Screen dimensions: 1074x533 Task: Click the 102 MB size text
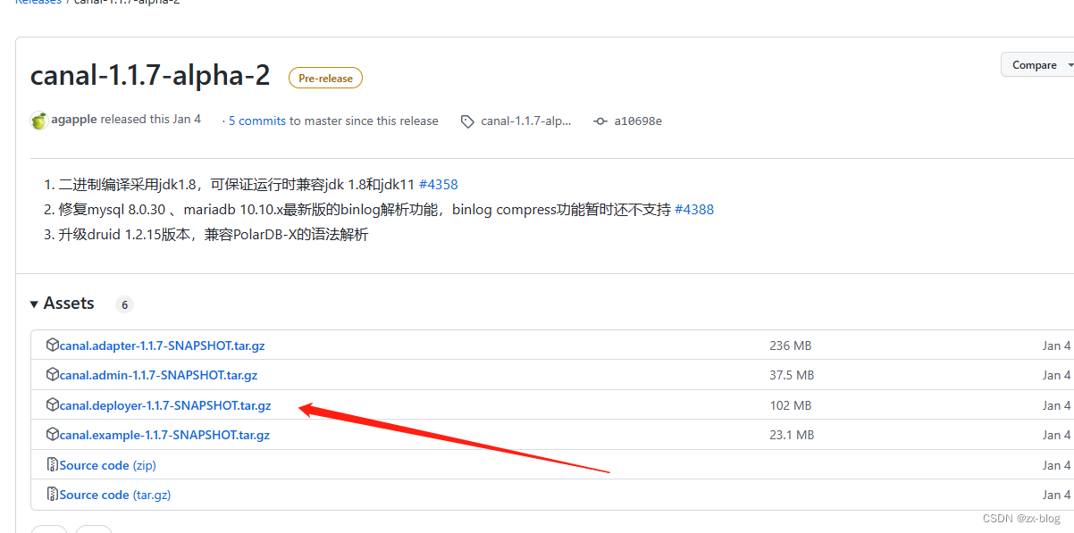[791, 405]
